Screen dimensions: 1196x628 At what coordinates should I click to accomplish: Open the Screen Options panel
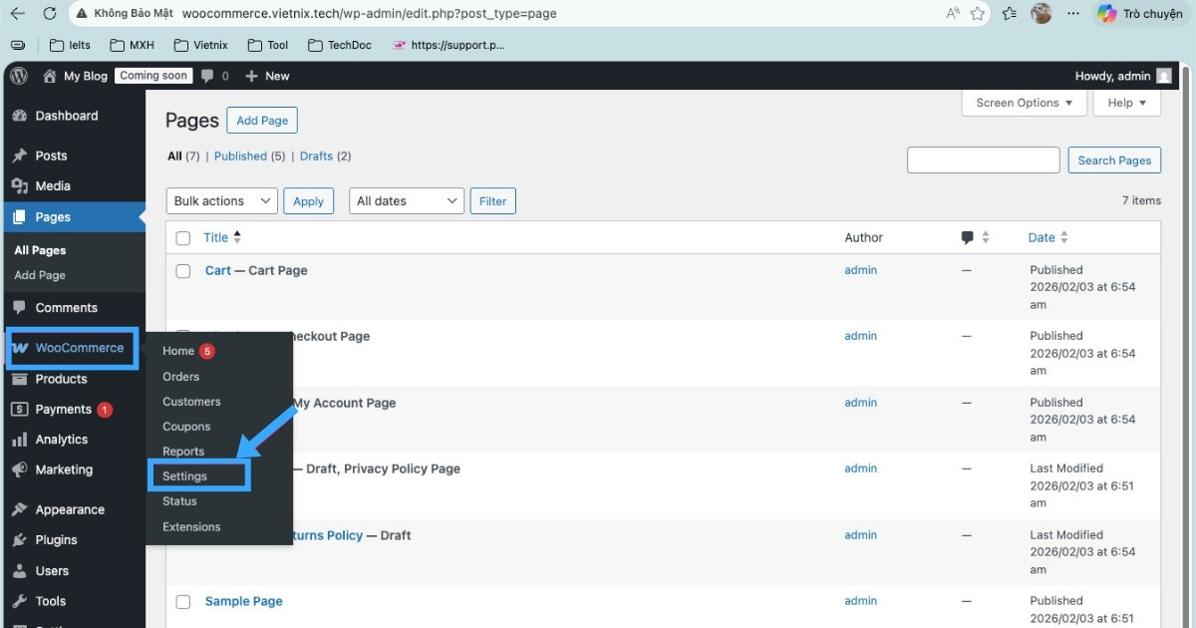pos(1023,102)
